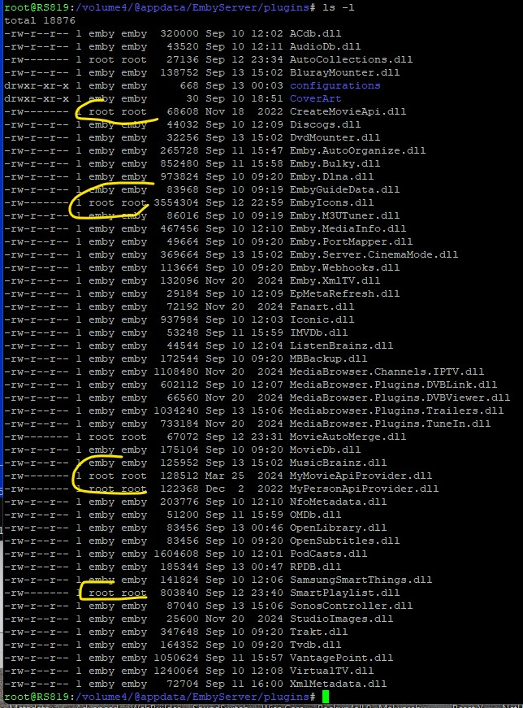Select MyMovieApiProvider.dll file name

click(x=361, y=476)
